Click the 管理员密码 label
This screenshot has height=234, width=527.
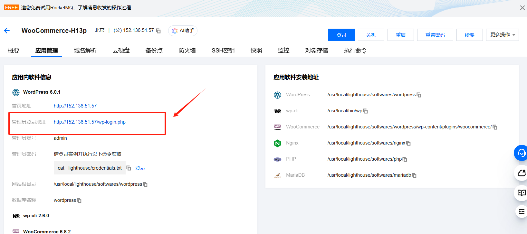coord(24,154)
